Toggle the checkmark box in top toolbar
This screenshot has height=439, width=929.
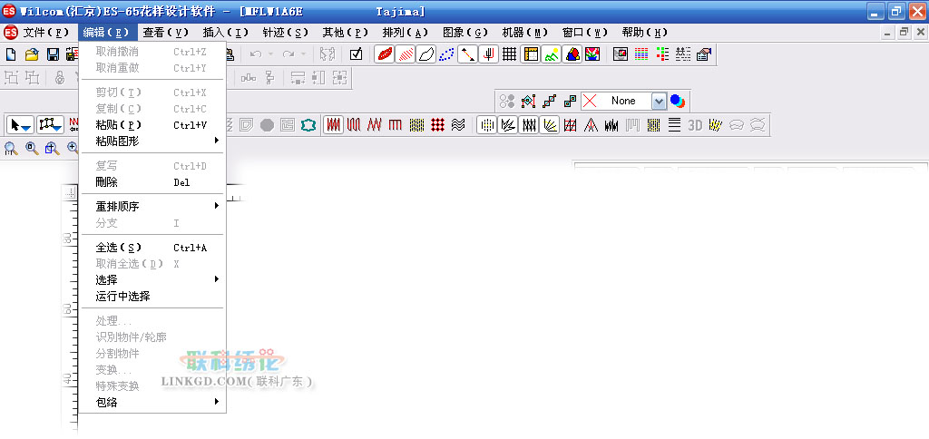(x=356, y=54)
